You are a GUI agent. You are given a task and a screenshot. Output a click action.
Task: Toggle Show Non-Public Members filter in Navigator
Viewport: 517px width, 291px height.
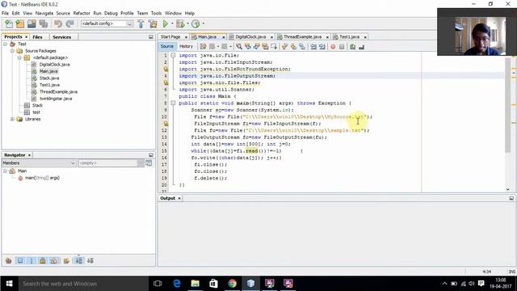coord(43,261)
